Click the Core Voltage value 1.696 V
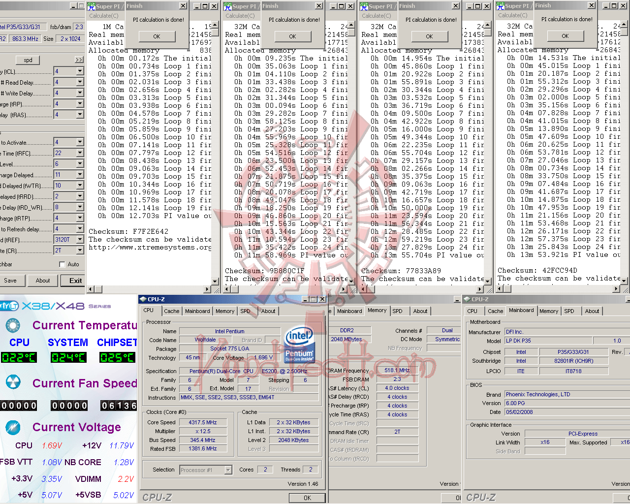 tap(263, 358)
